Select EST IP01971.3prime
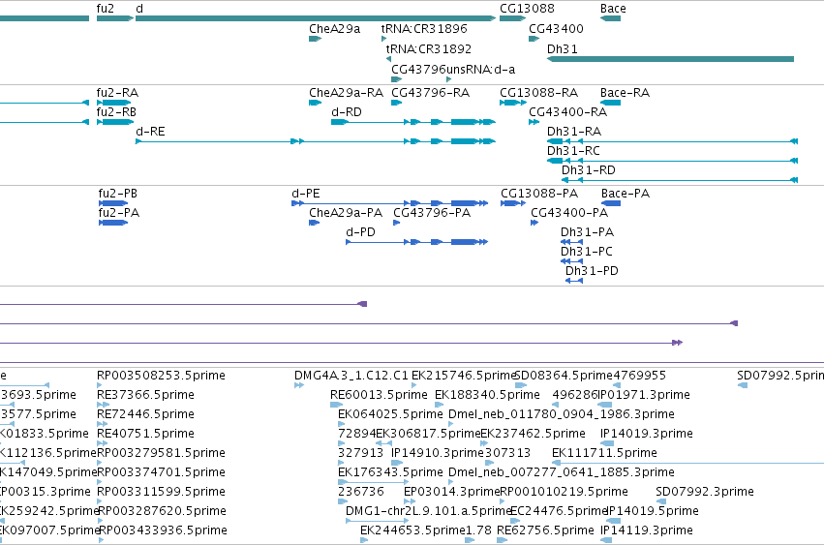 click(x=644, y=395)
